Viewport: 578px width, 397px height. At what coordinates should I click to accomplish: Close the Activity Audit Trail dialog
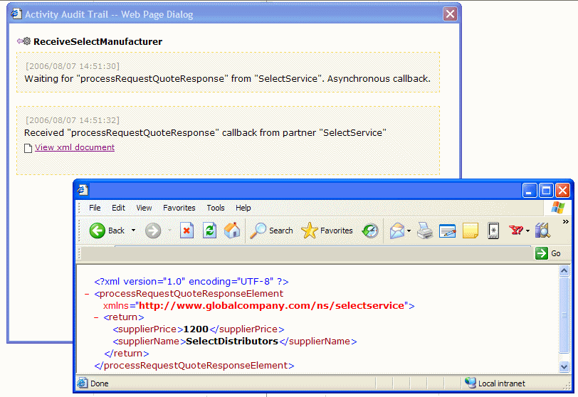tap(450, 14)
